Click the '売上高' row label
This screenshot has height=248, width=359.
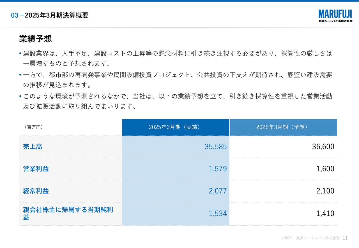coord(33,147)
